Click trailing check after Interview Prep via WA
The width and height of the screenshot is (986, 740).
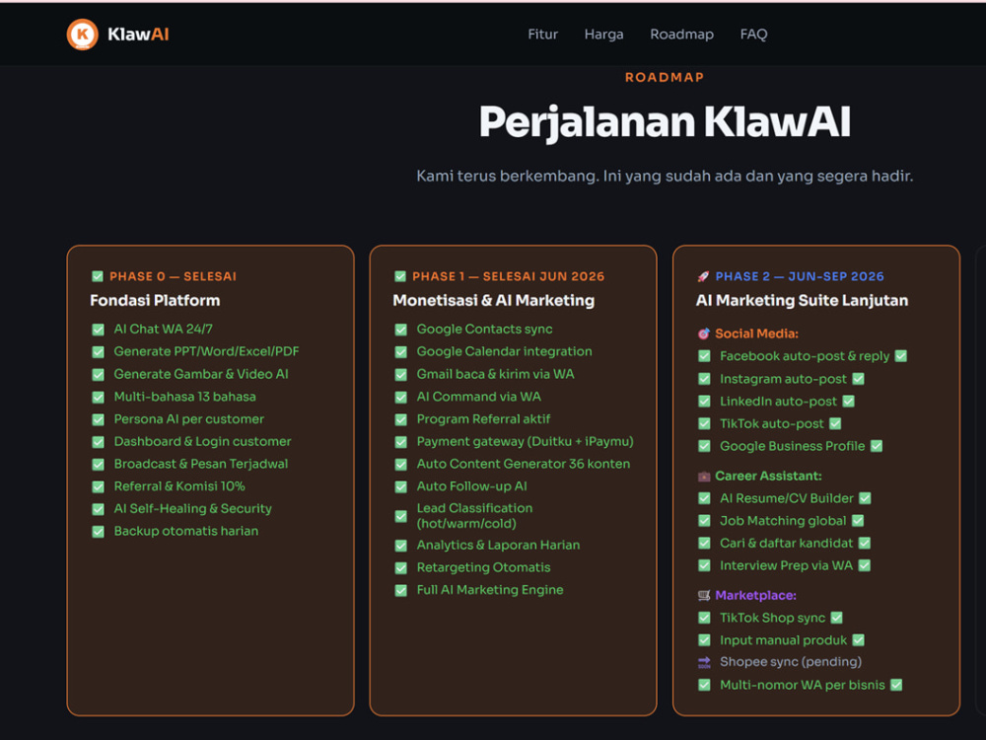(x=865, y=565)
